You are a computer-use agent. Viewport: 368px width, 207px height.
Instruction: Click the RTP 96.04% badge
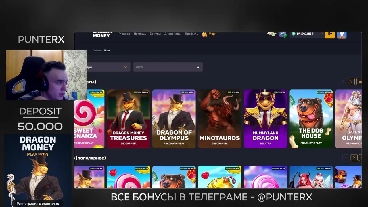coord(141,92)
